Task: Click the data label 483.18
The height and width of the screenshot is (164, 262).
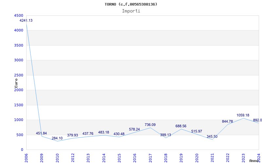Action: 103,133
